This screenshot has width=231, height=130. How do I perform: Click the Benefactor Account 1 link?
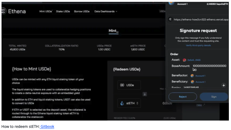pos(200,76)
